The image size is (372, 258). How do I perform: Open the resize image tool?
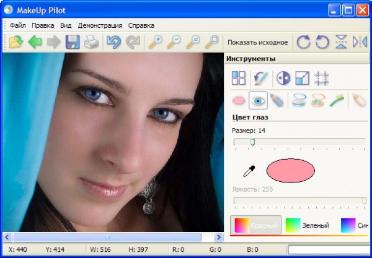(303, 78)
